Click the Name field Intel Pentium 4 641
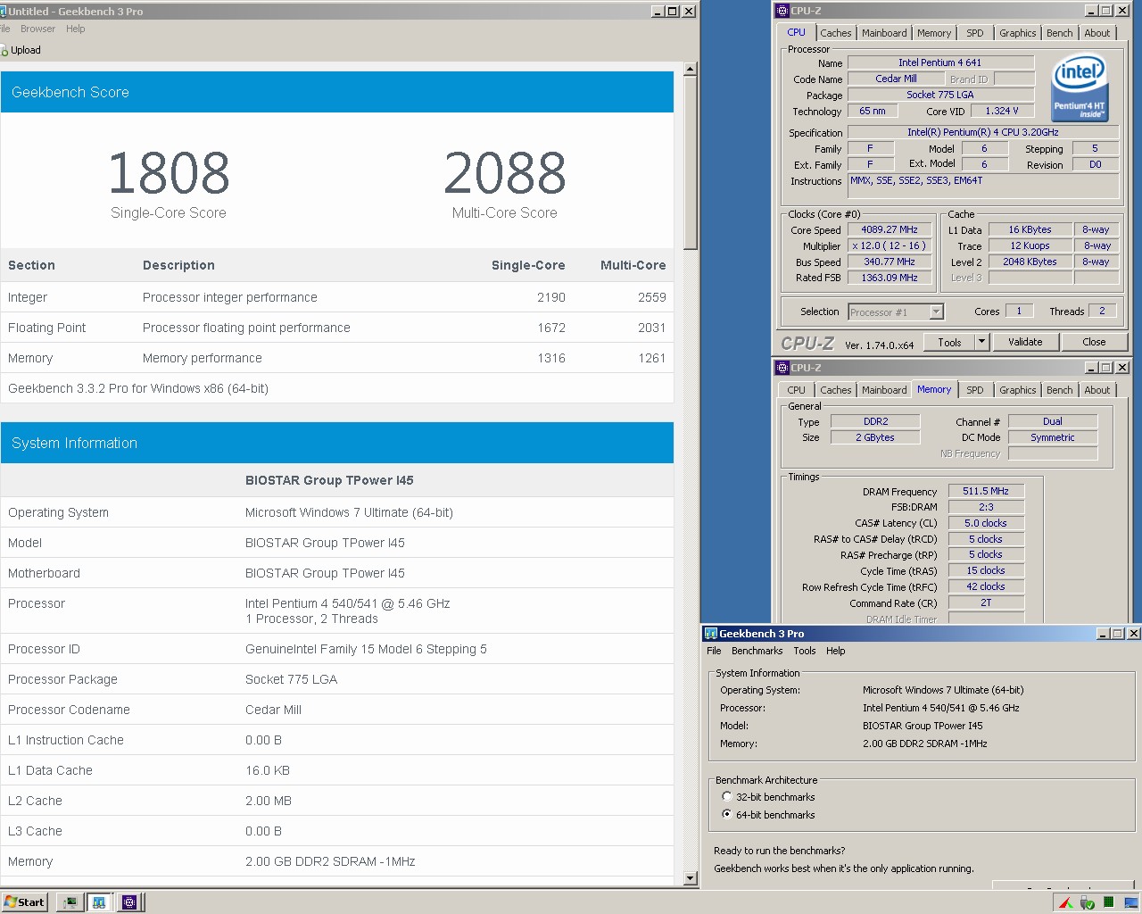The width and height of the screenshot is (1142, 914). tap(940, 62)
